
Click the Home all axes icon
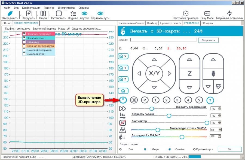tap(123, 91)
